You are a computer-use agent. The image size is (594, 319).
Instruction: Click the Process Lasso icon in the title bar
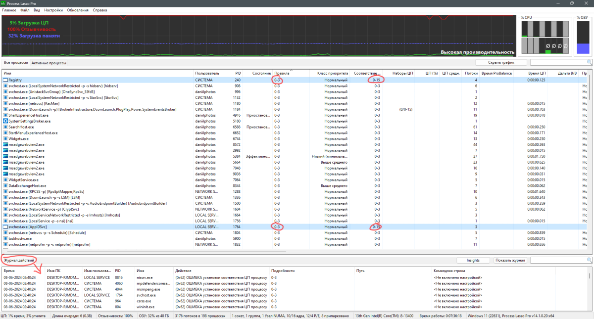tap(4, 3)
